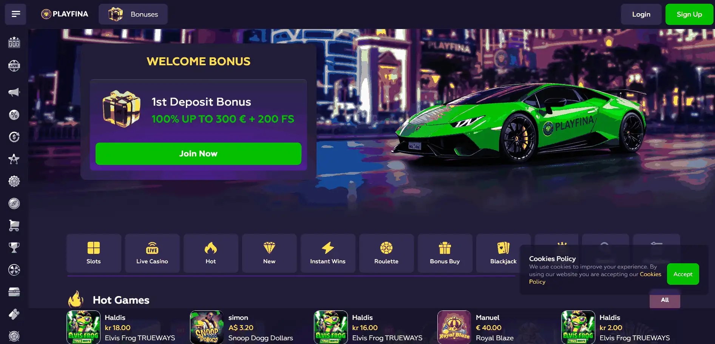Screen dimensions: 715x344
Task: Open the hamburger menu in the header
Action: (15, 14)
